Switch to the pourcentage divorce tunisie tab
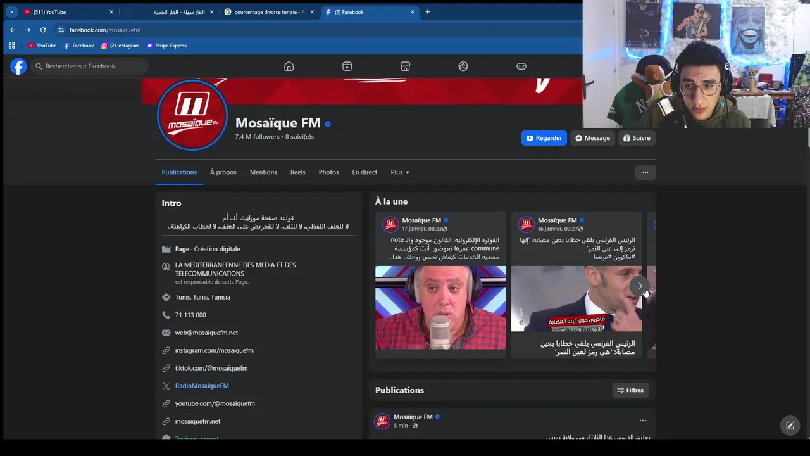810x456 pixels. 269,12
